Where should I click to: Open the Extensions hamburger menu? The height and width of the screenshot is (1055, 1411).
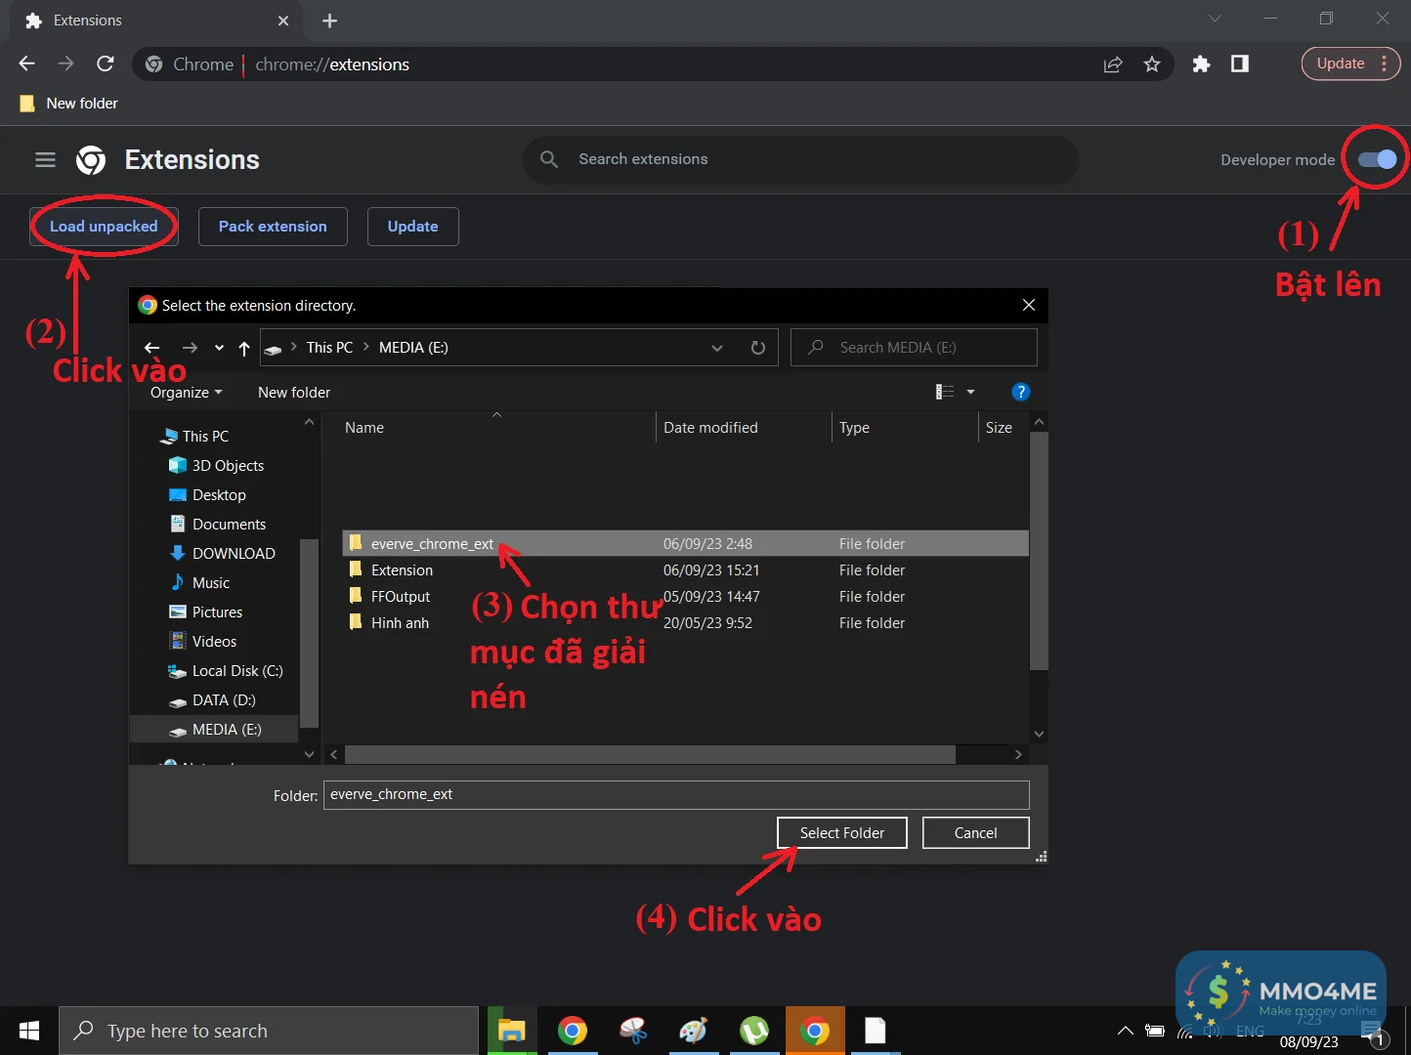pyautogui.click(x=45, y=159)
